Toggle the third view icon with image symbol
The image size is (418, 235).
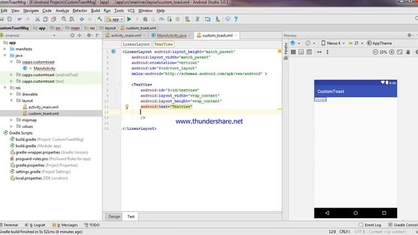(309, 52)
